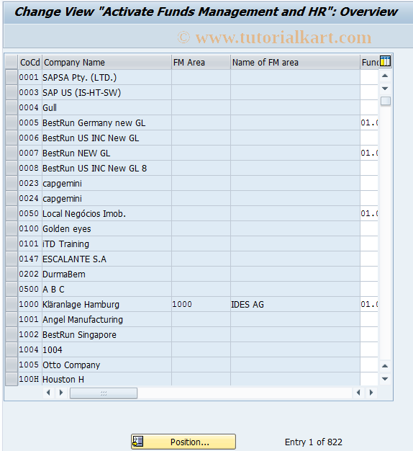This screenshot has height=451, width=413.
Task: Click the horizontal scrollbar thumb
Action: coord(104,393)
